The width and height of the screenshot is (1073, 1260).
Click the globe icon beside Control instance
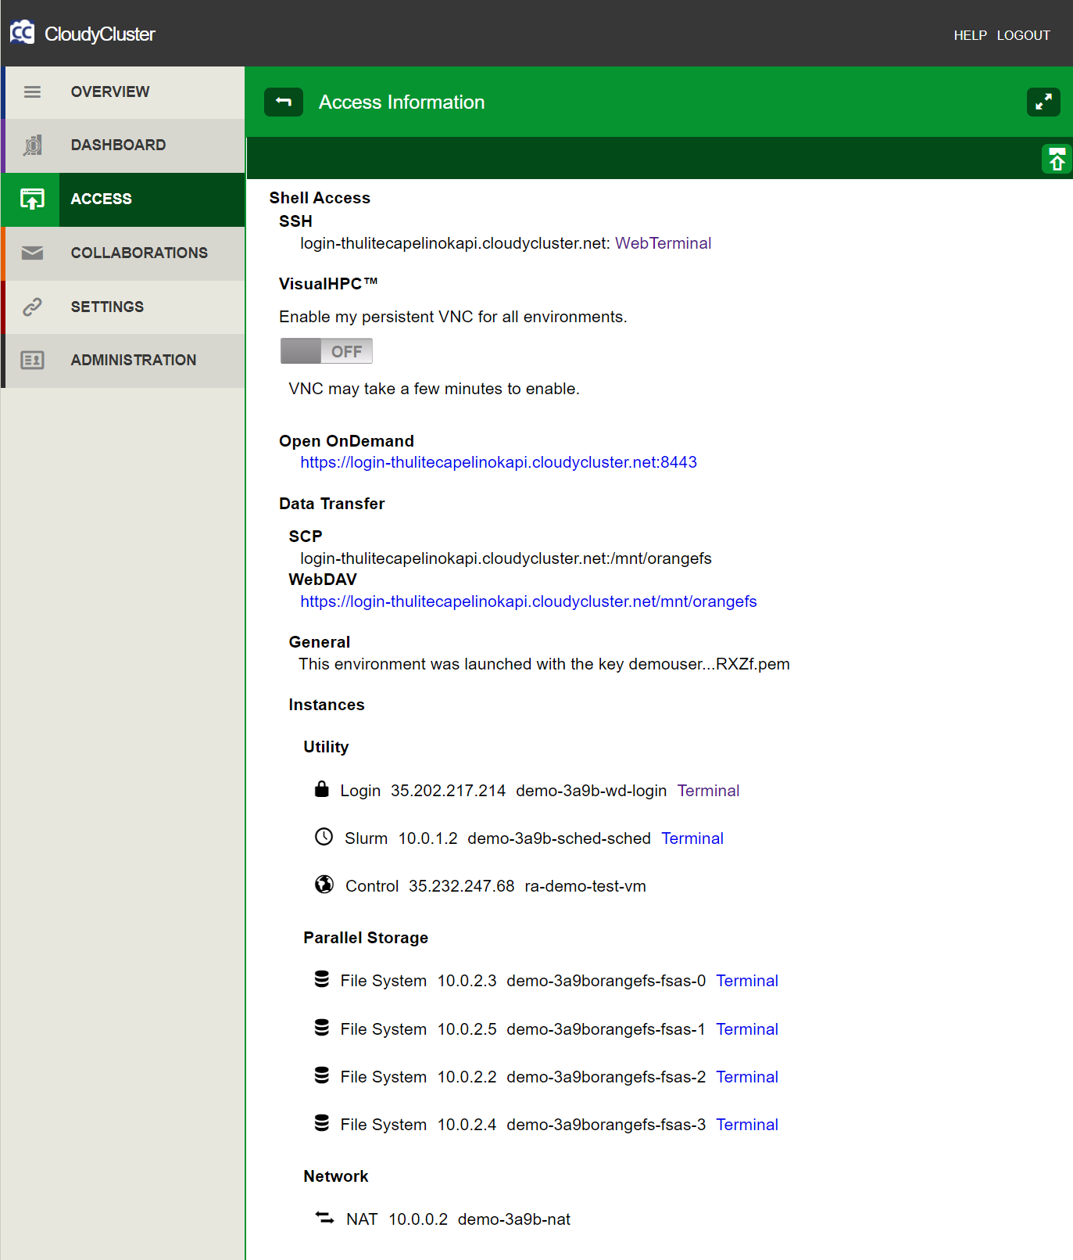[324, 885]
